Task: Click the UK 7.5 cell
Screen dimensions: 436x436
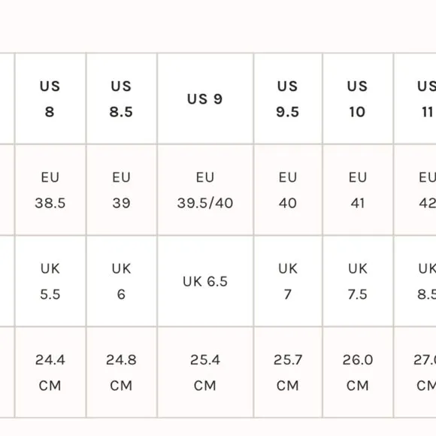Action: (358, 281)
